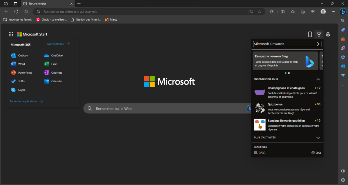This screenshot has height=185, width=348.
Task: Launch Calendar from app list
Action: 53,81
